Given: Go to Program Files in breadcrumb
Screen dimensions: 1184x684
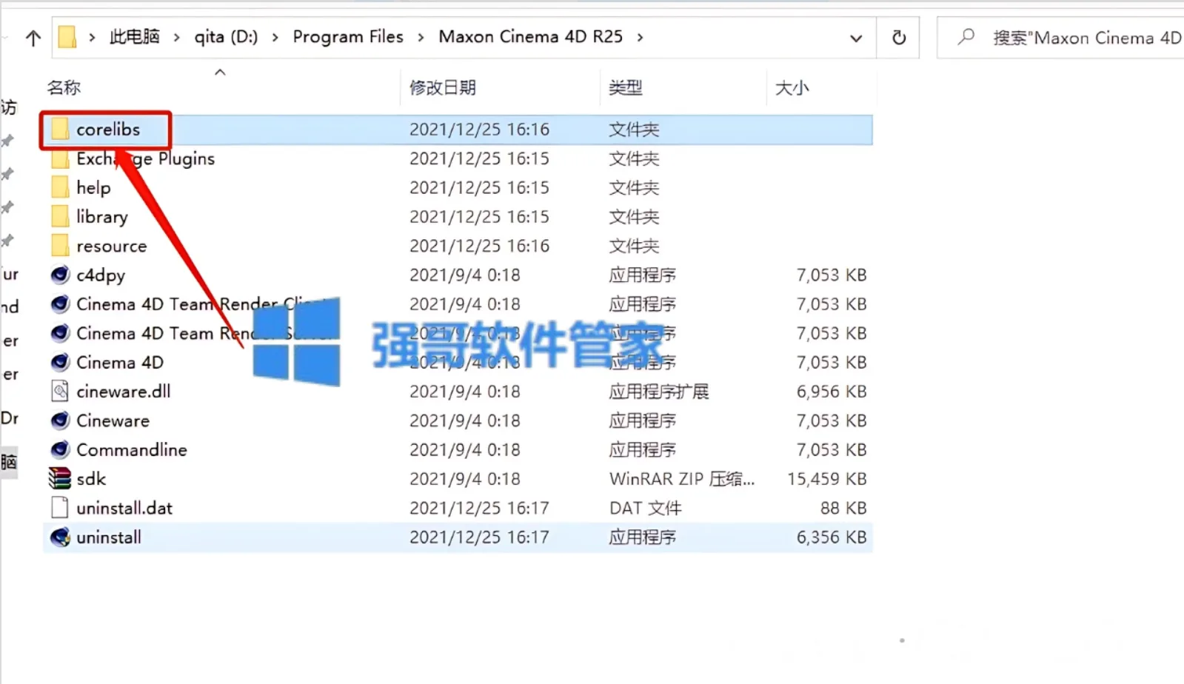Looking at the screenshot, I should tap(348, 37).
